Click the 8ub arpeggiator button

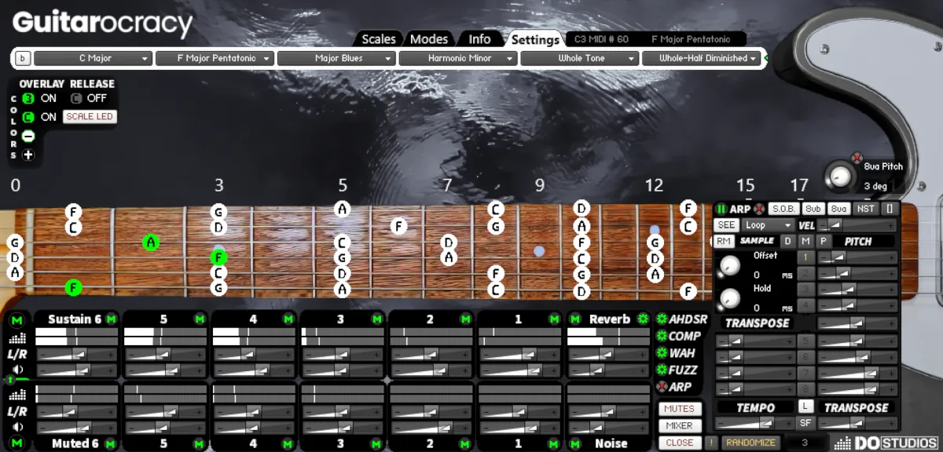(x=813, y=209)
